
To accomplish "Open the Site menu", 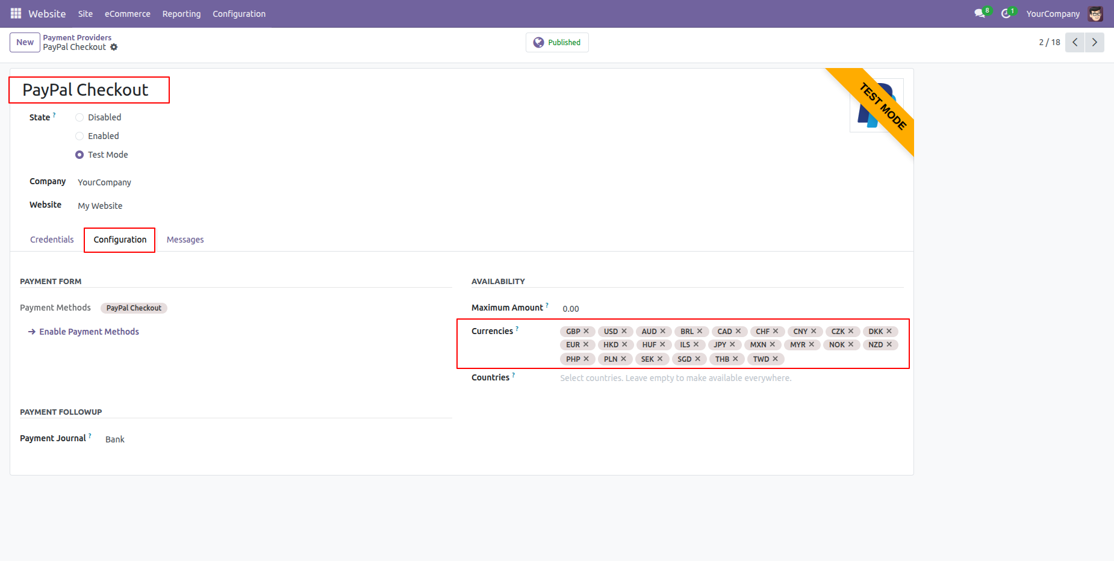I will point(86,13).
